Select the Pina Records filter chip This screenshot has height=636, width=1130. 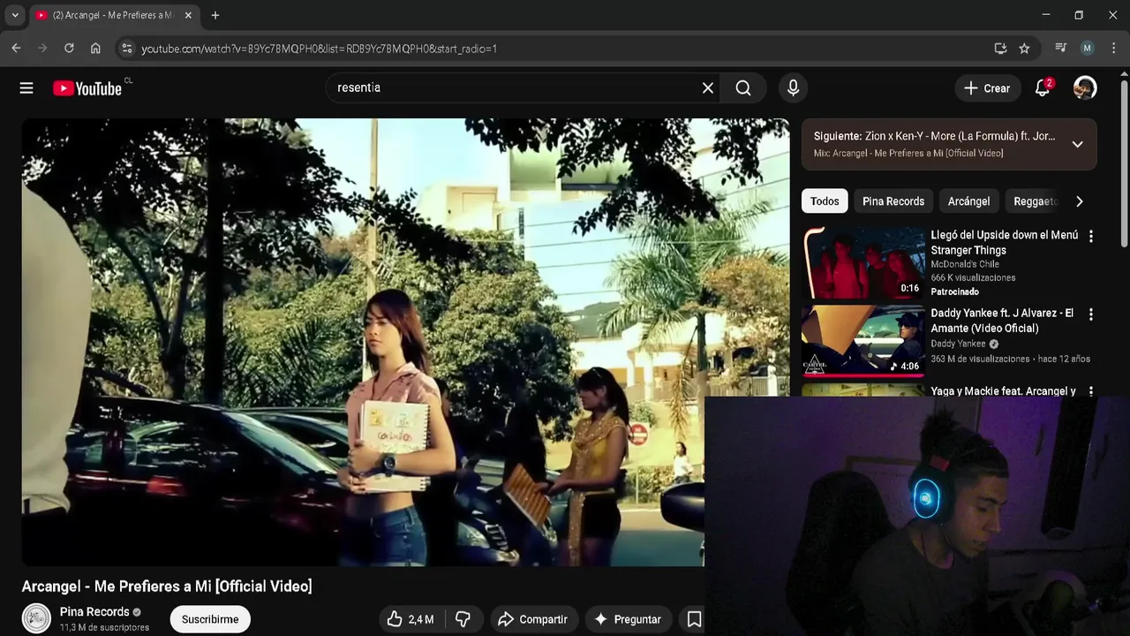893,201
